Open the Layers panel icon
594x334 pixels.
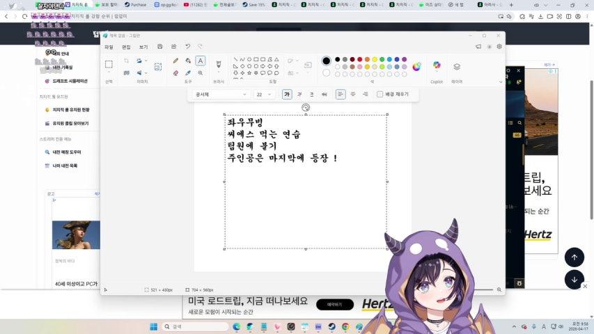click(457, 67)
